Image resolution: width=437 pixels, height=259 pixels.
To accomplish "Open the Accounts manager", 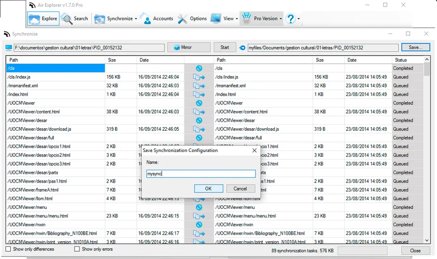I will tap(157, 19).
